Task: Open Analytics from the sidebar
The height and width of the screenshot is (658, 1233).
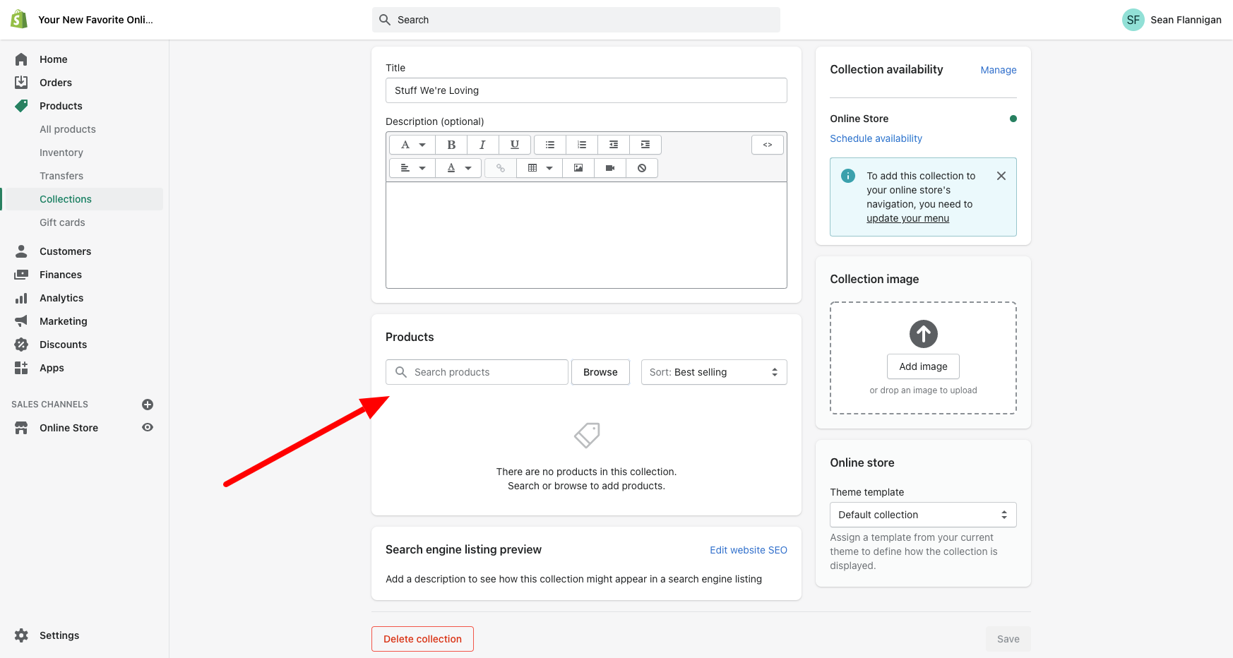Action: click(61, 297)
